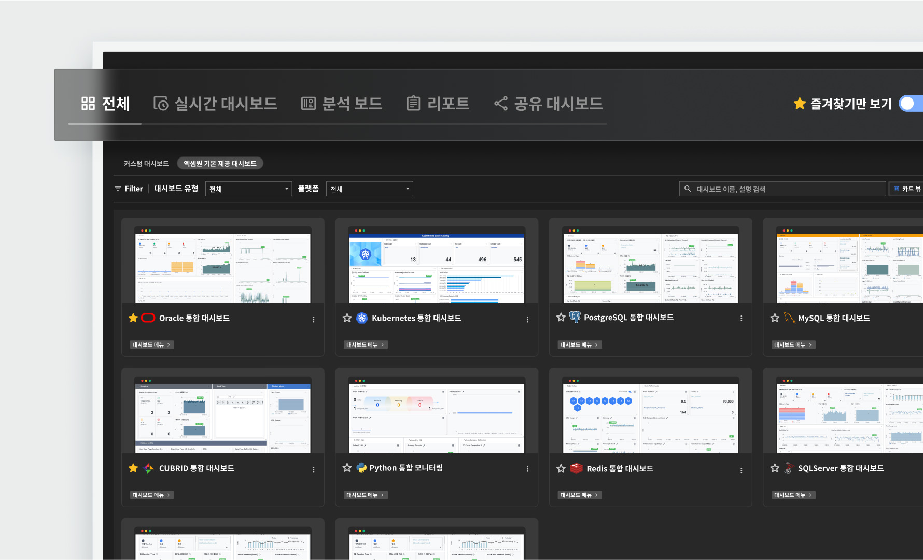
Task: Toggle 즐겨찾기만 보기 switch
Action: pyautogui.click(x=911, y=104)
